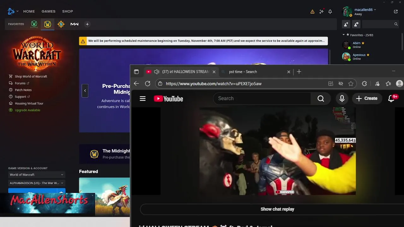Pop out the Battle.net social panel
Screen dimensions: 404x227
396,12
